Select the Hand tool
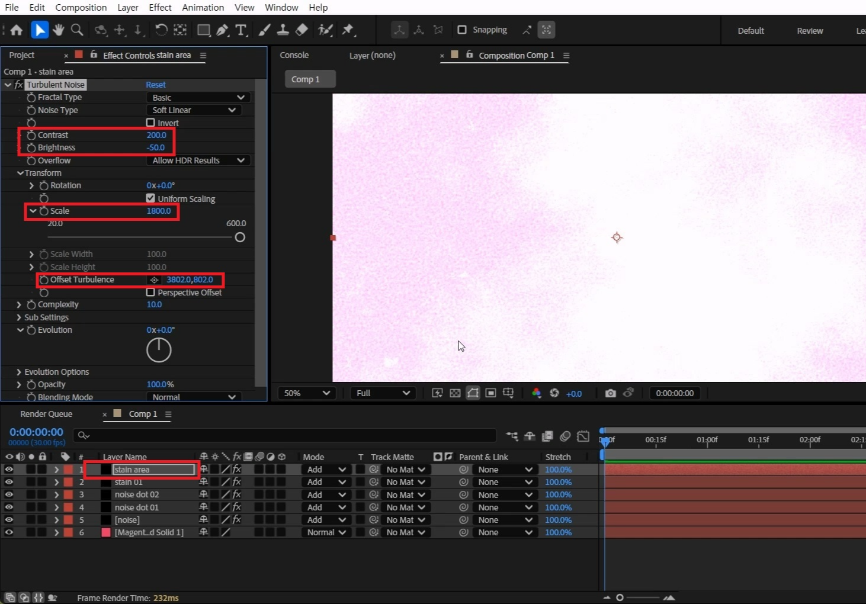The height and width of the screenshot is (604, 866). tap(58, 30)
